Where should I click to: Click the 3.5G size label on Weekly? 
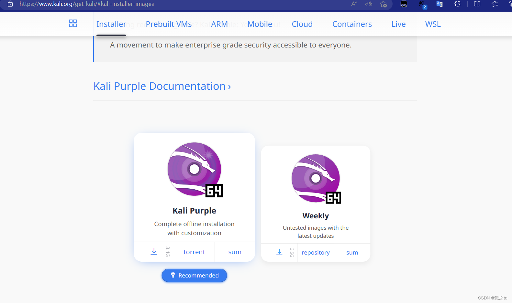tap(292, 253)
